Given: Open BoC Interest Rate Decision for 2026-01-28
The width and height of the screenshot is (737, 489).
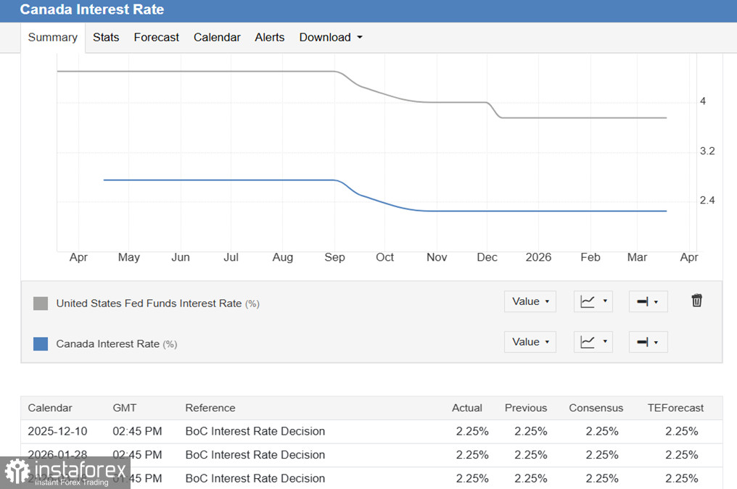Looking at the screenshot, I should [255, 455].
